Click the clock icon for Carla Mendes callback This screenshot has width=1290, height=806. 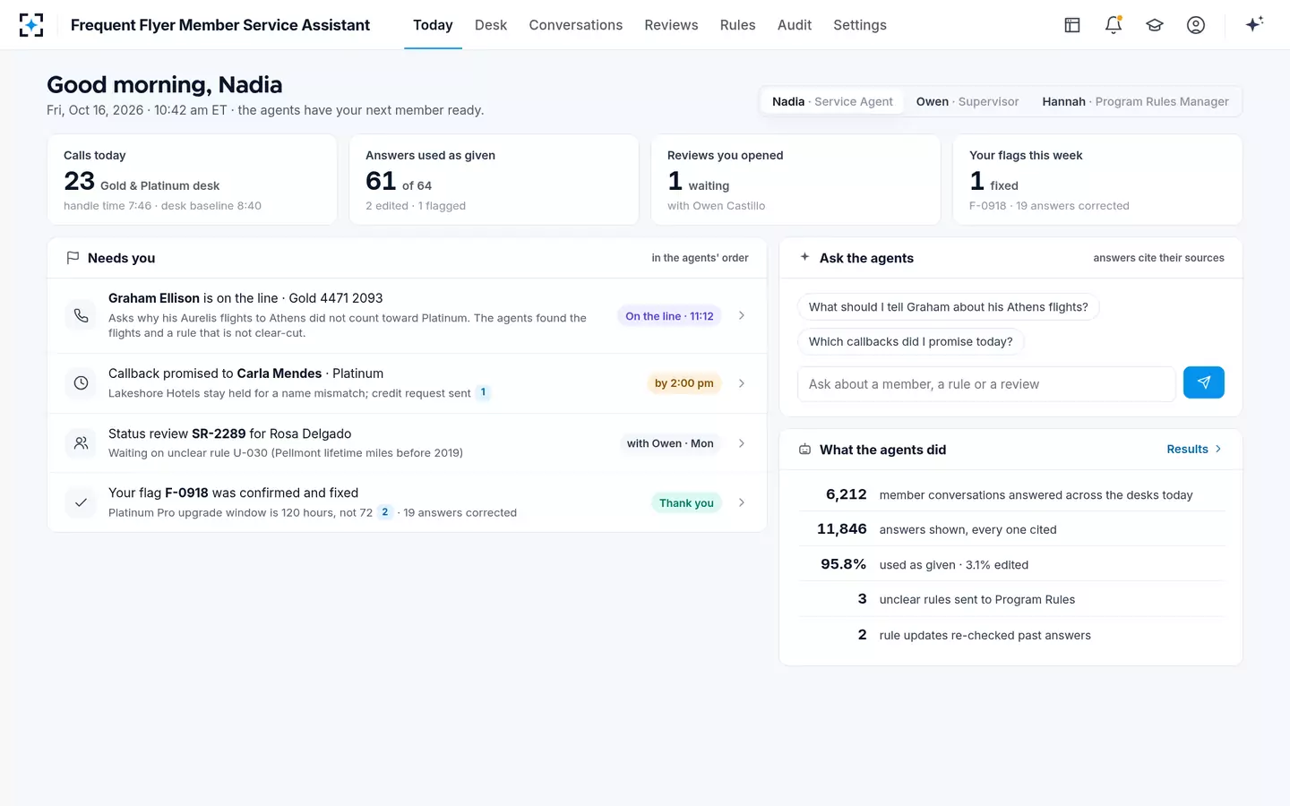(81, 383)
